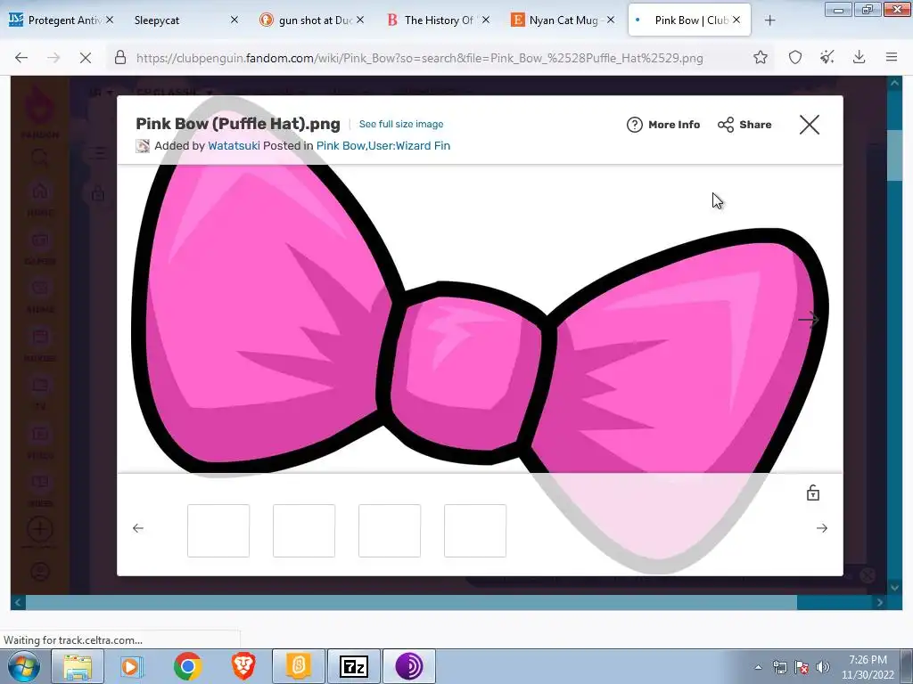View site security lock info

pyautogui.click(x=120, y=57)
